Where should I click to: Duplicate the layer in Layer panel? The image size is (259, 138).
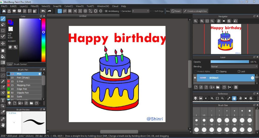[x=224, y=87]
